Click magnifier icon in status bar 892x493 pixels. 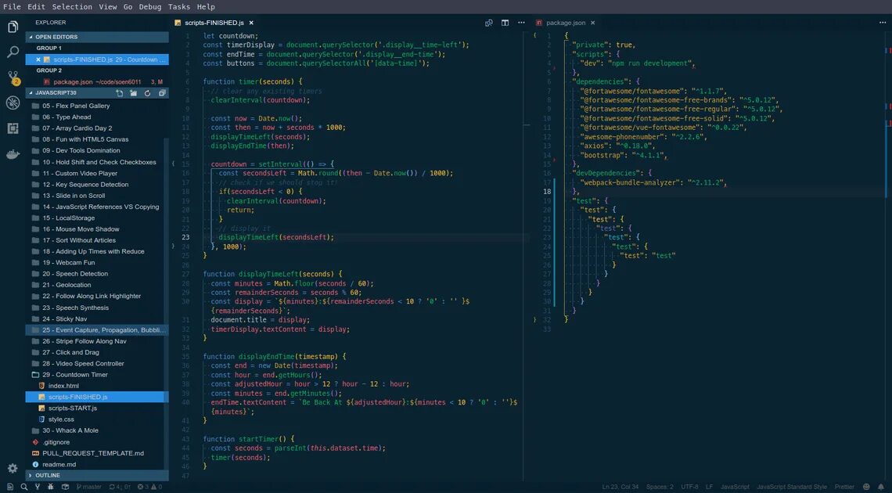(x=24, y=487)
